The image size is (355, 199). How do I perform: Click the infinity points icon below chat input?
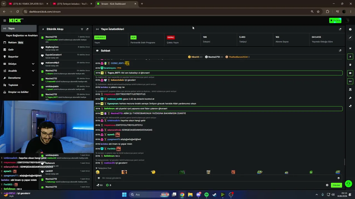[100, 185]
